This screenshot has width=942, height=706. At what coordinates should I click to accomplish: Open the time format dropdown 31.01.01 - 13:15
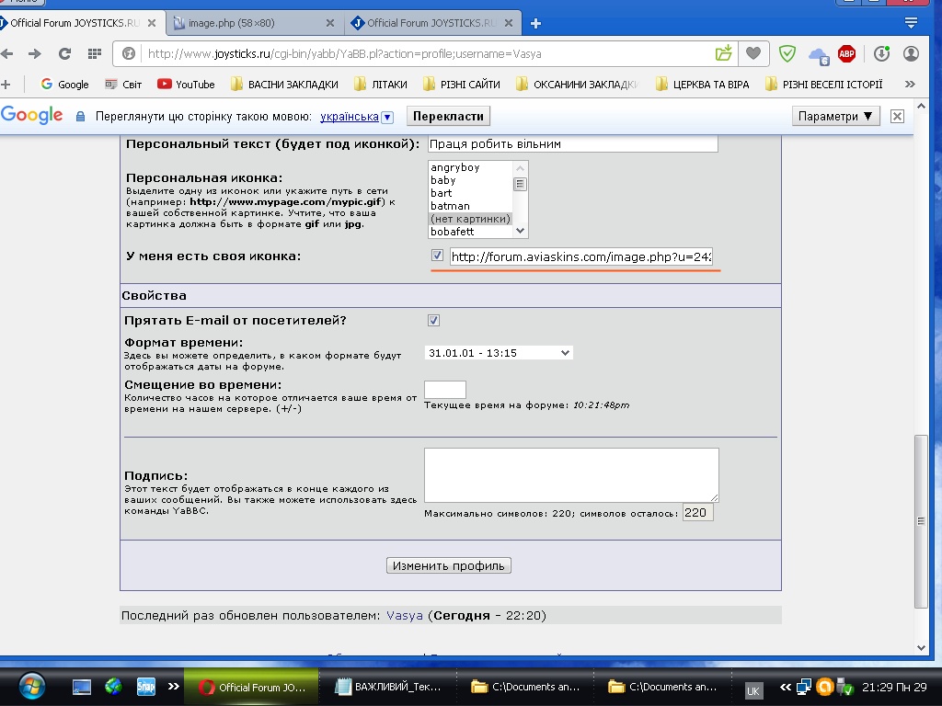(x=499, y=353)
